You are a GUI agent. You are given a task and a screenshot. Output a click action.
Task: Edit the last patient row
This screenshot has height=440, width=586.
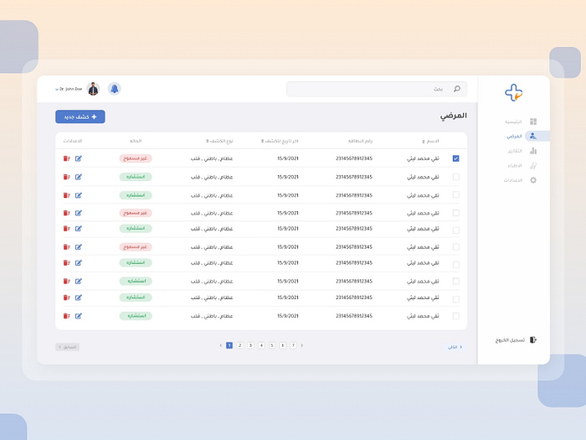79,316
